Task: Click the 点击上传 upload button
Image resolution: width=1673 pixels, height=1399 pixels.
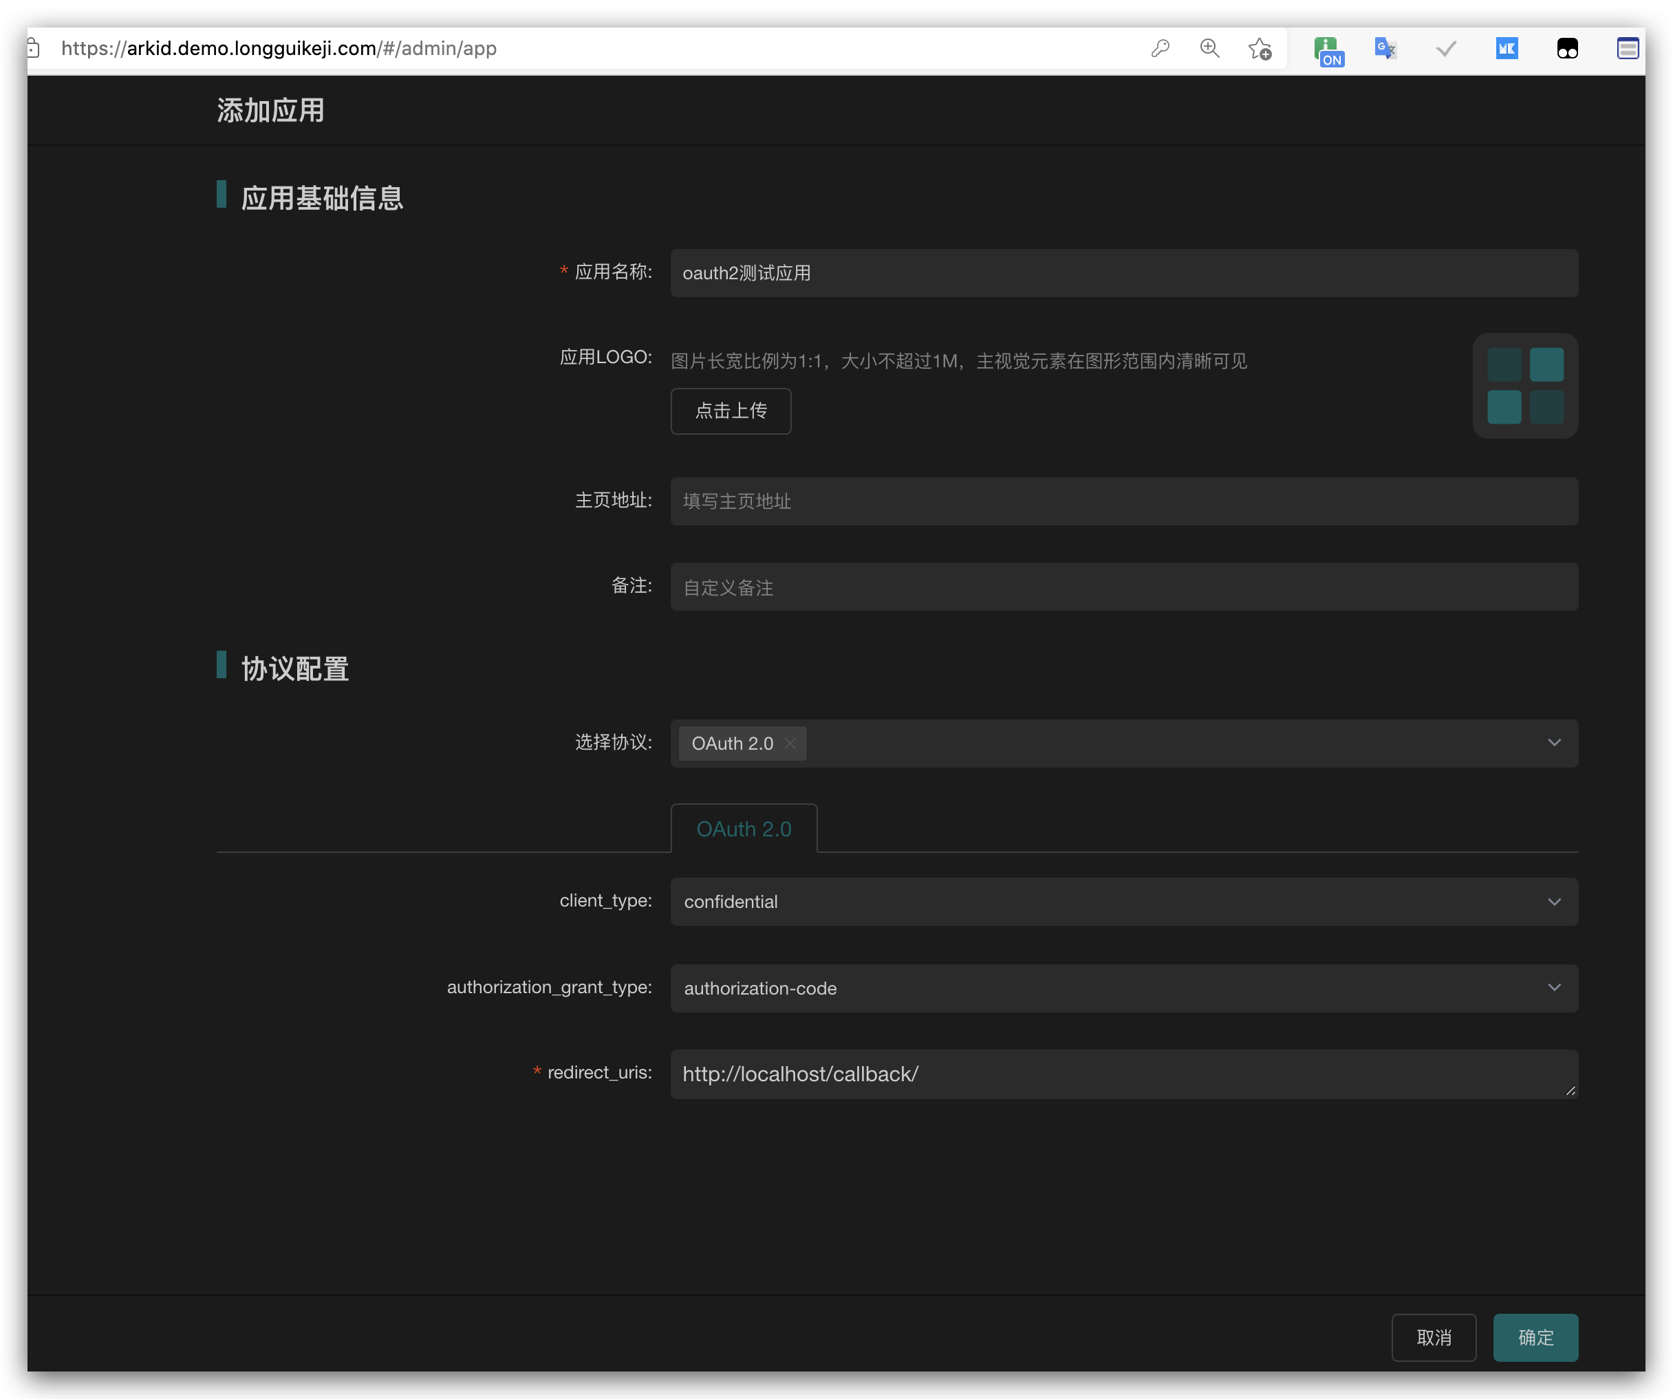Action: tap(731, 411)
